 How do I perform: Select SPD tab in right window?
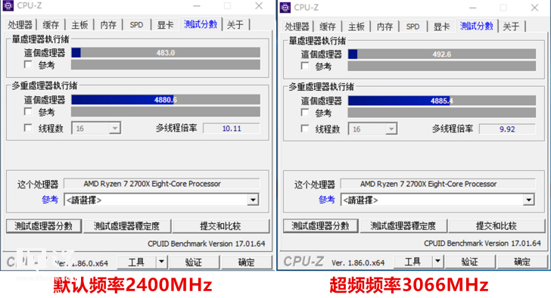tap(412, 26)
